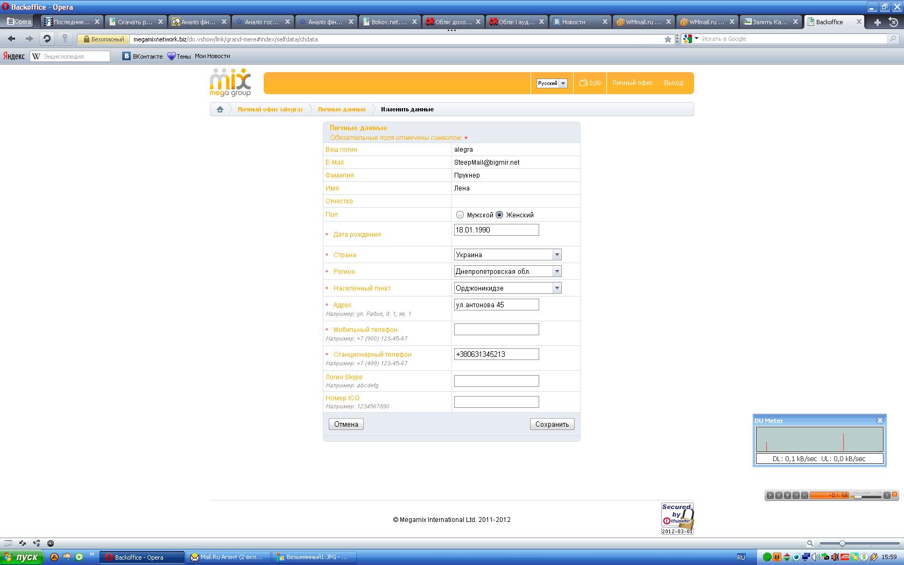Image resolution: width=904 pixels, height=565 pixels.
Task: Open the Opera menu button
Action: [x=19, y=22]
